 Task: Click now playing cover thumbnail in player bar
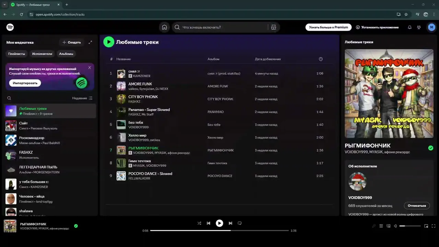click(10, 226)
